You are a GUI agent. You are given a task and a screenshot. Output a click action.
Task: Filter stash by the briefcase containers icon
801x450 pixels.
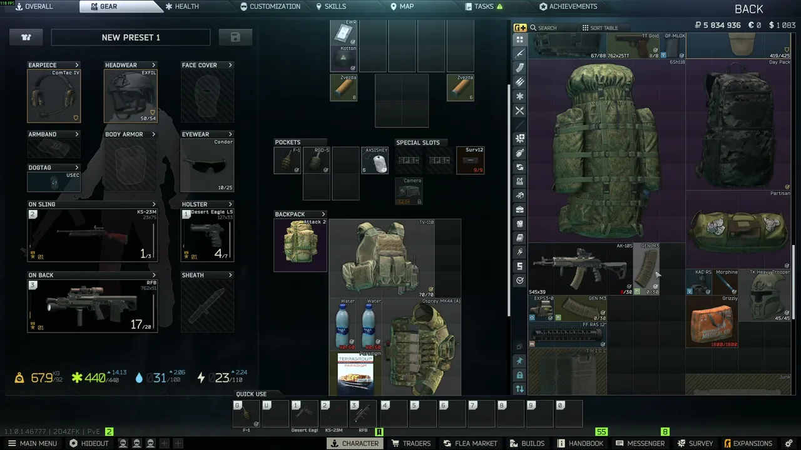(x=520, y=209)
